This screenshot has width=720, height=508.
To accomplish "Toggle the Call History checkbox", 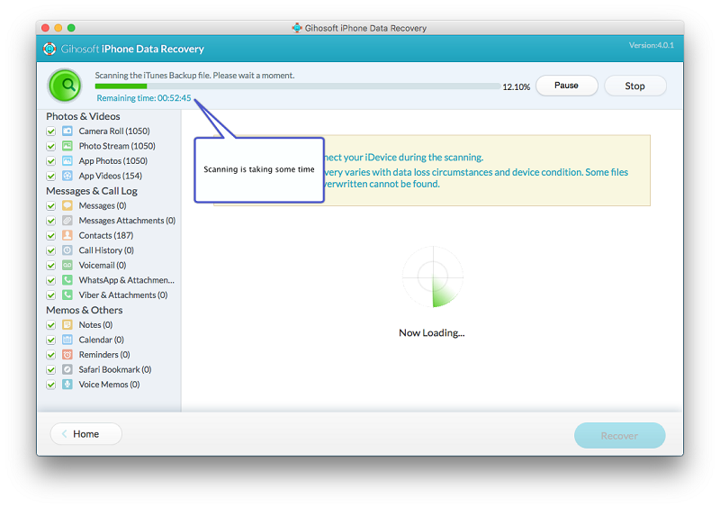I will tap(51, 250).
